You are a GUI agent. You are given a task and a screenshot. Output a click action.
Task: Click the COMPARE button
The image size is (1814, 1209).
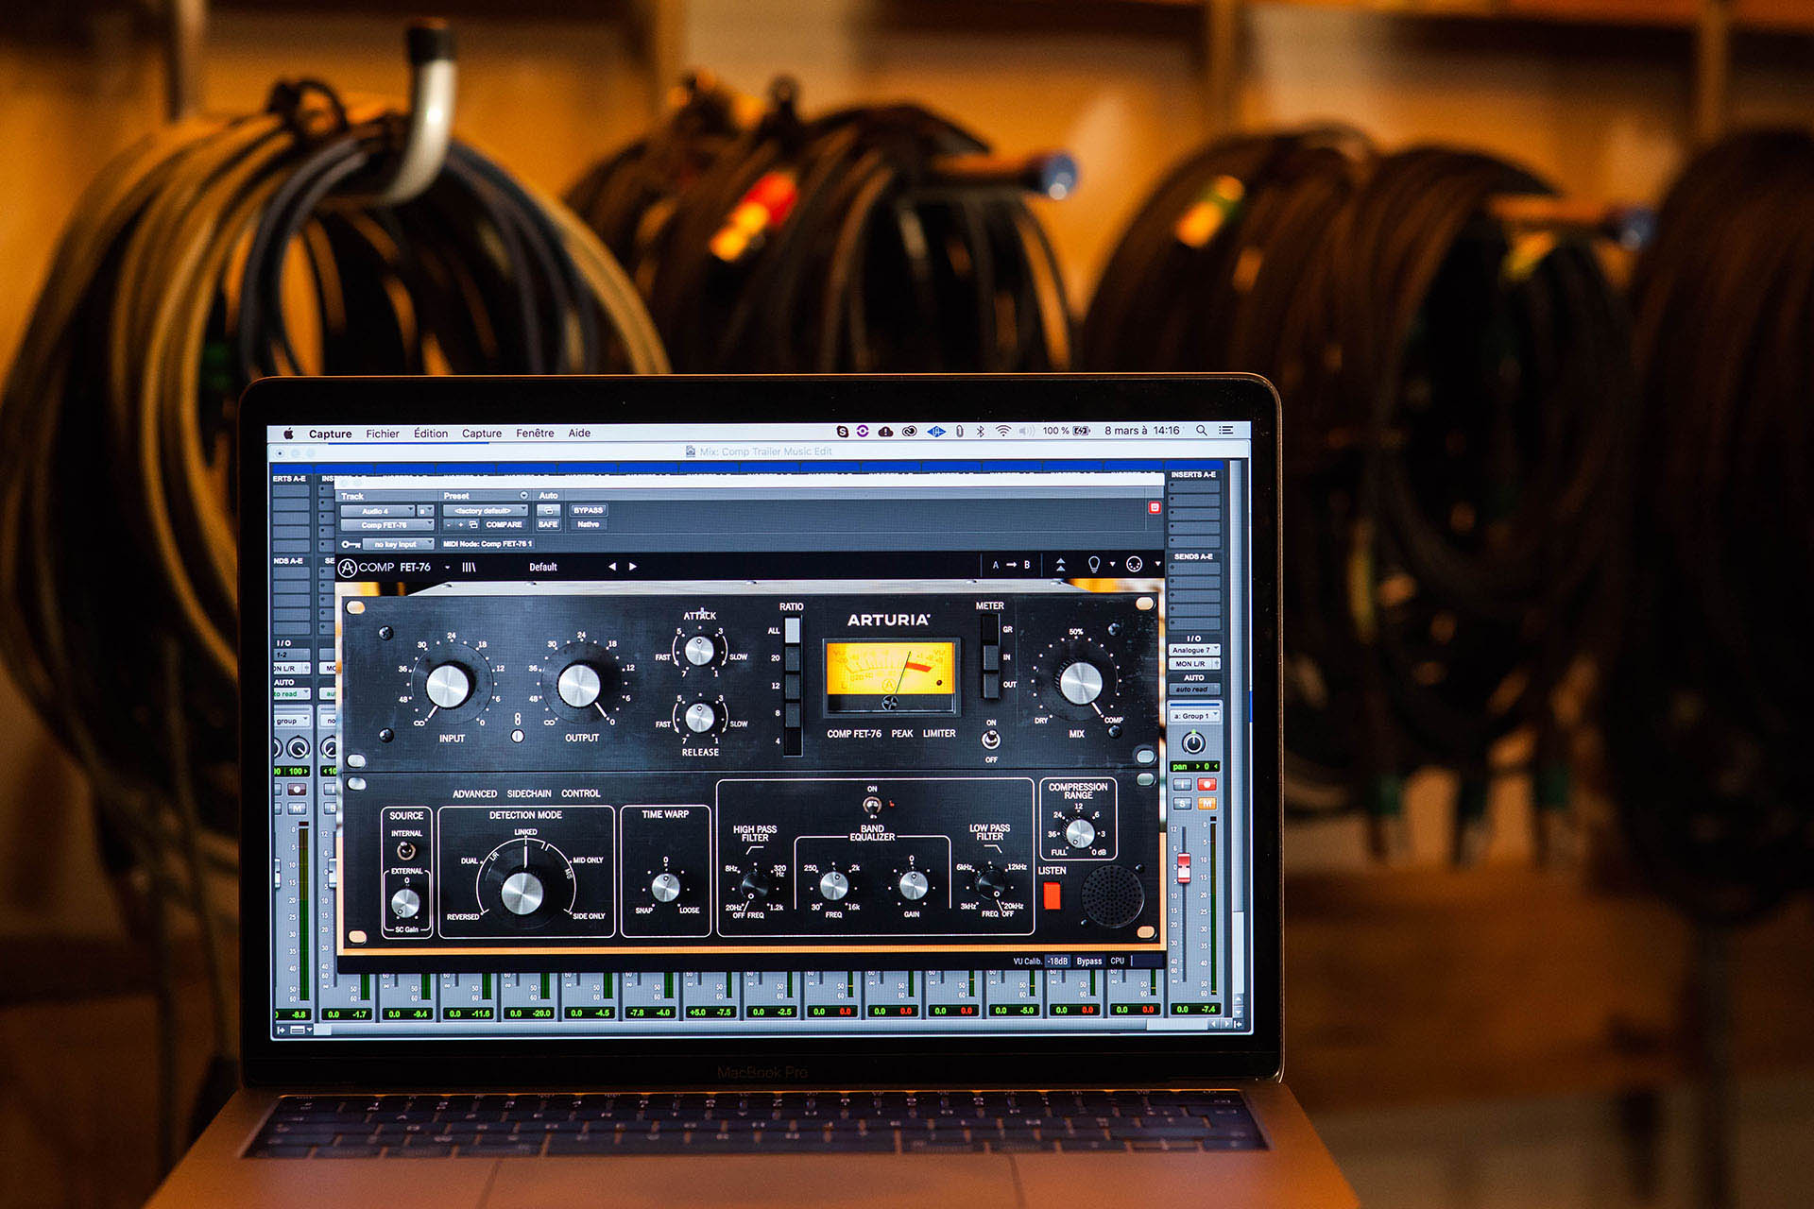click(504, 524)
